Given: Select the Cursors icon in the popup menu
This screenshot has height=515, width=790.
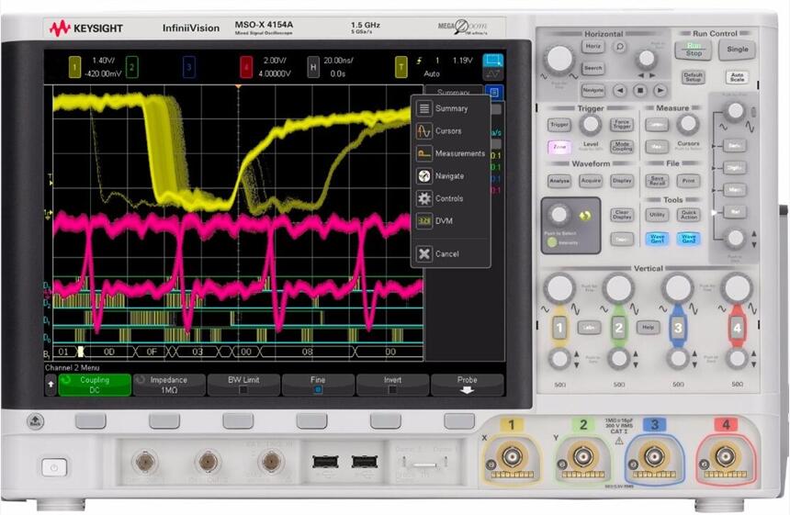Looking at the screenshot, I should 424,131.
